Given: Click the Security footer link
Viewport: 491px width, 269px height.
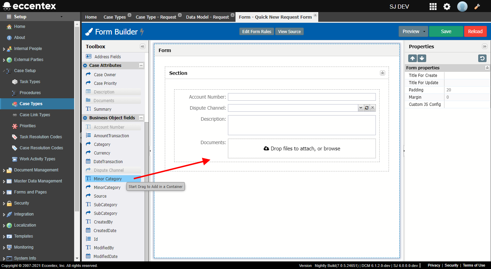Looking at the screenshot, I should point(451,266).
